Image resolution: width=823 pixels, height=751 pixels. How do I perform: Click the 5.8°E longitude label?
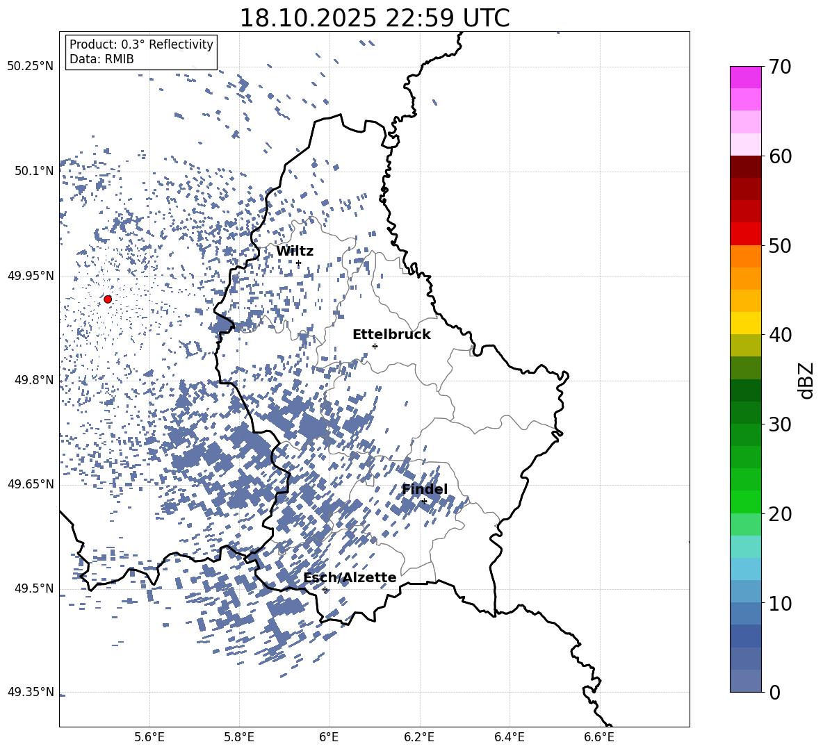click(239, 737)
